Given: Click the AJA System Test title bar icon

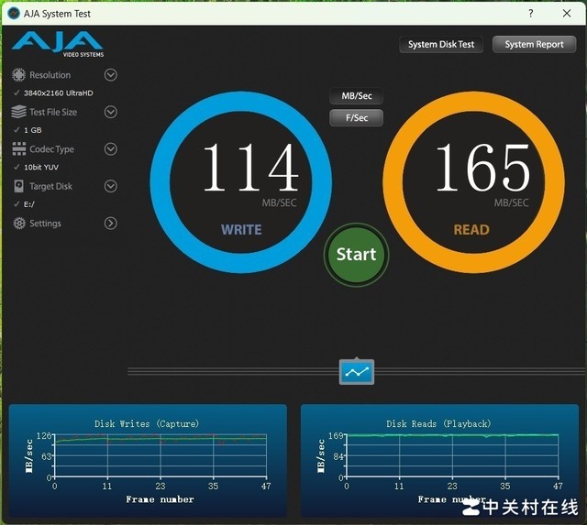Looking at the screenshot, I should [14, 14].
